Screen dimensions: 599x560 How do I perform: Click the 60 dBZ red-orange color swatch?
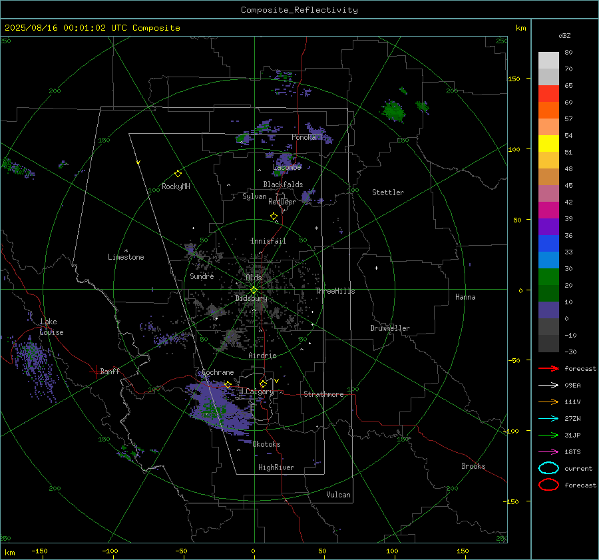(548, 94)
